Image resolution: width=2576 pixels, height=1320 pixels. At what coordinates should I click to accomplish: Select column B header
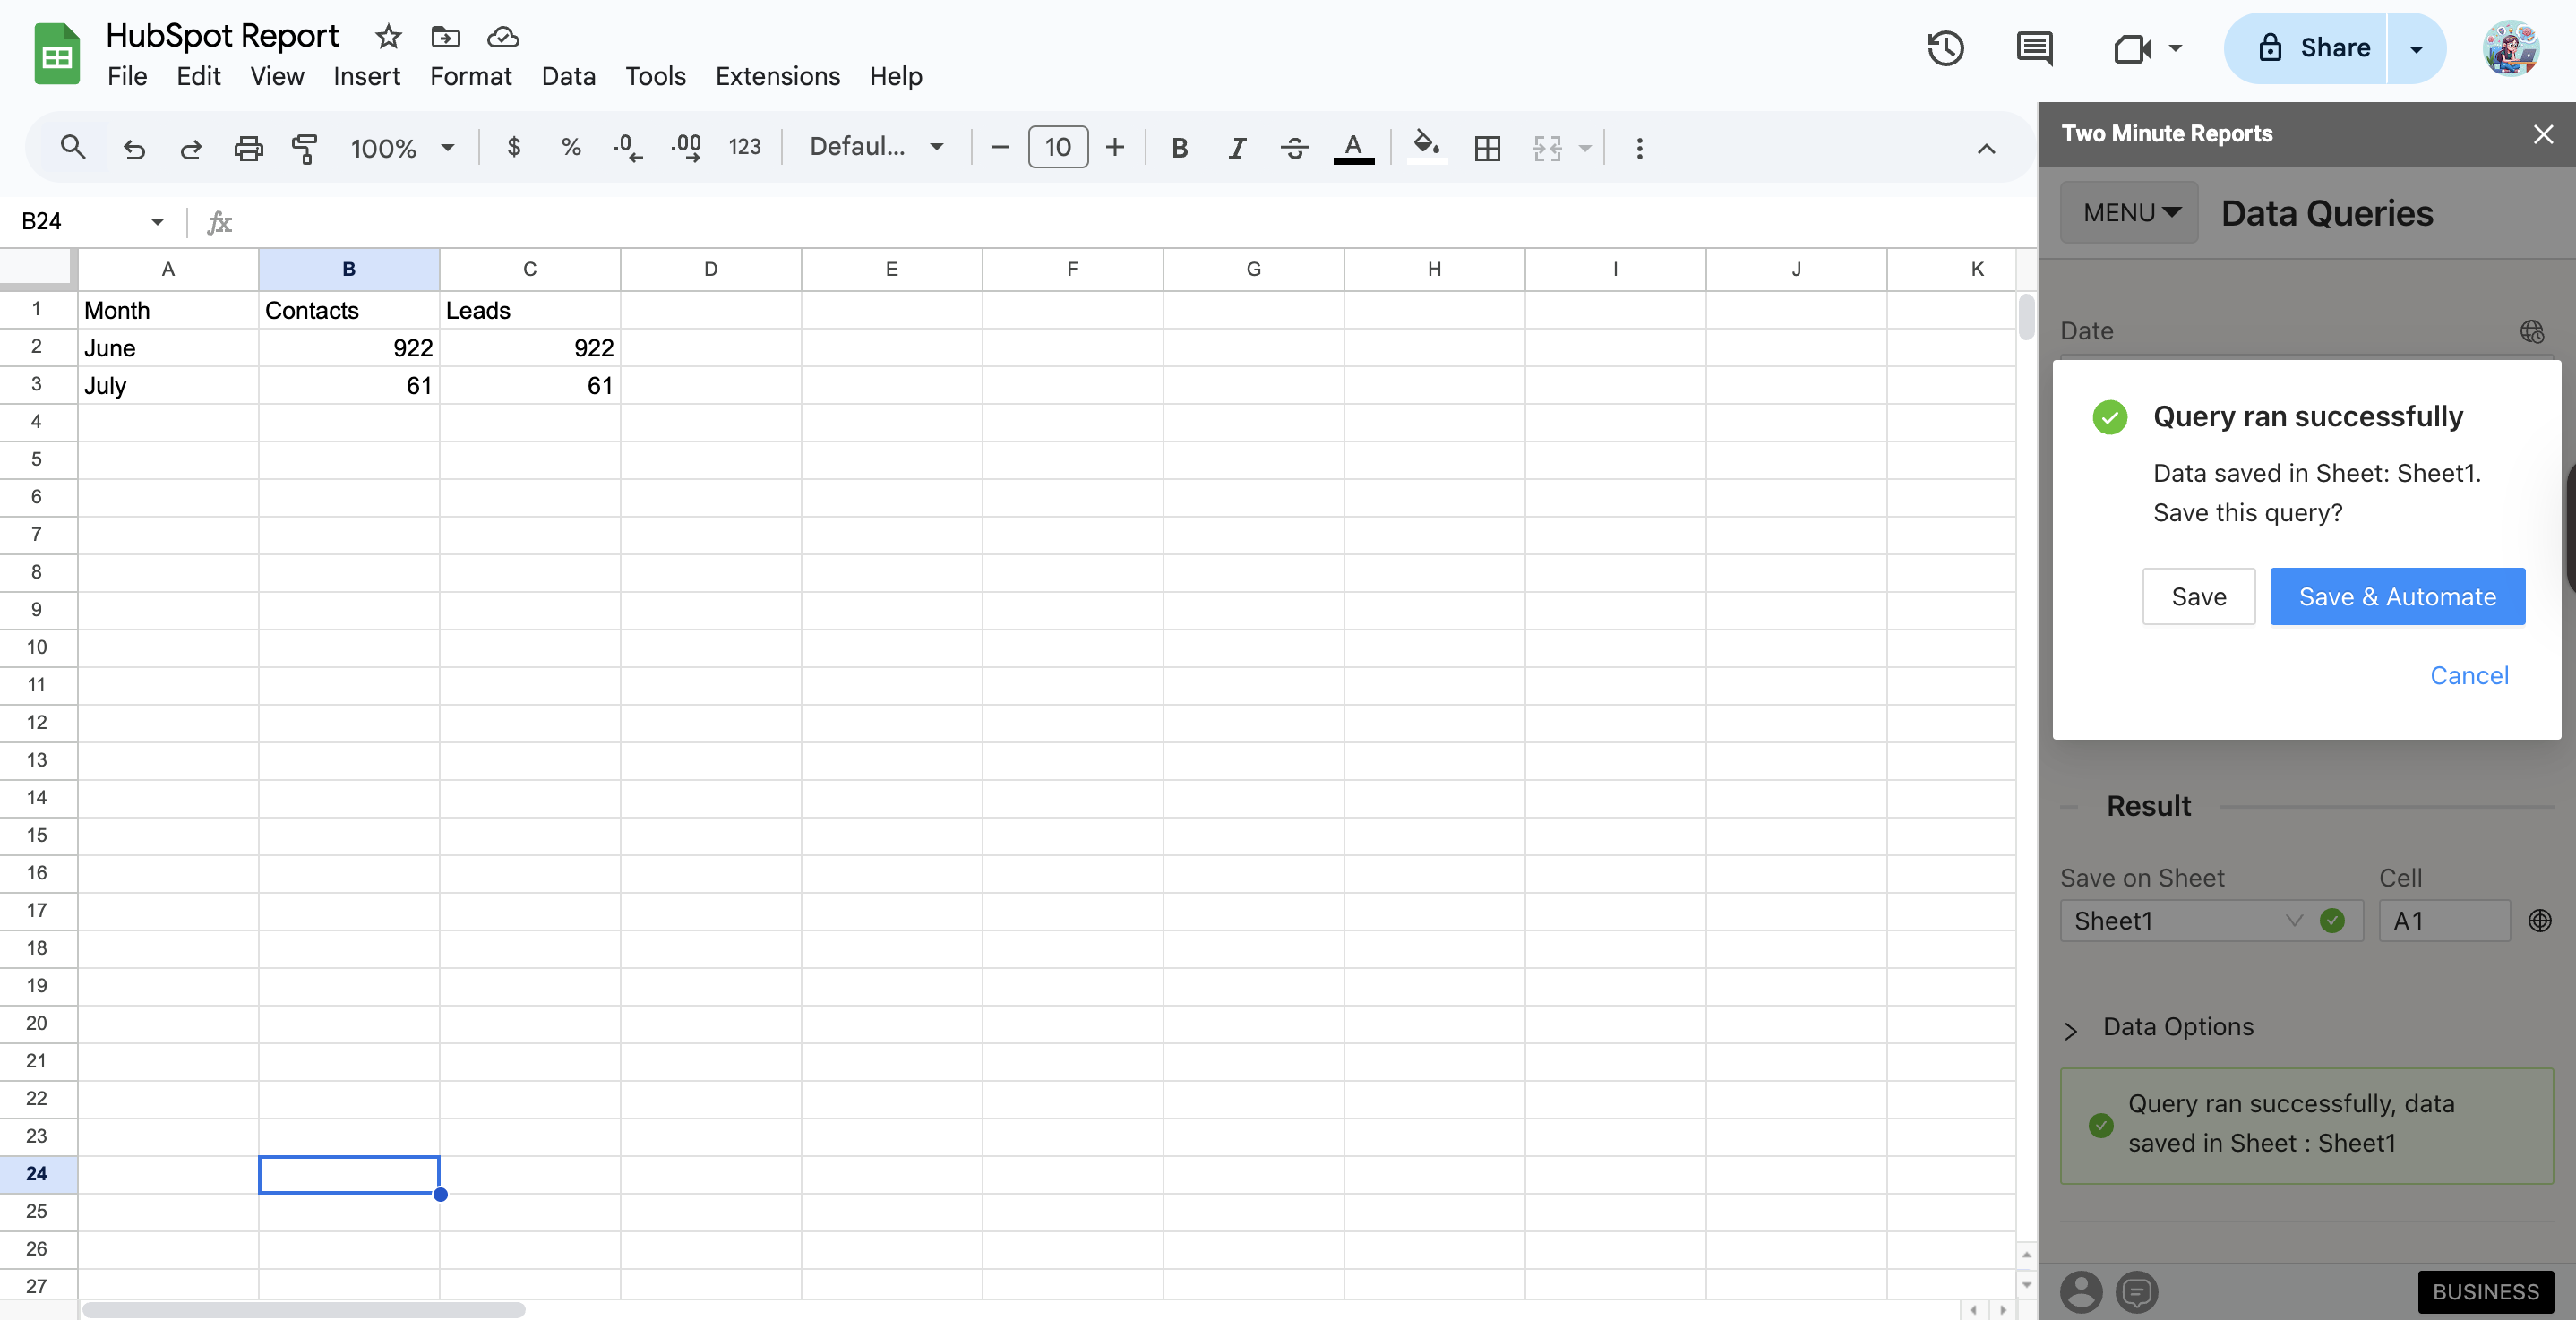pos(349,269)
